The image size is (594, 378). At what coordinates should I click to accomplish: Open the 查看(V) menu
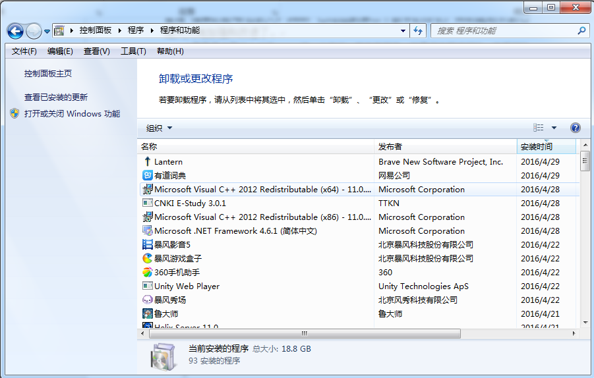coord(97,51)
